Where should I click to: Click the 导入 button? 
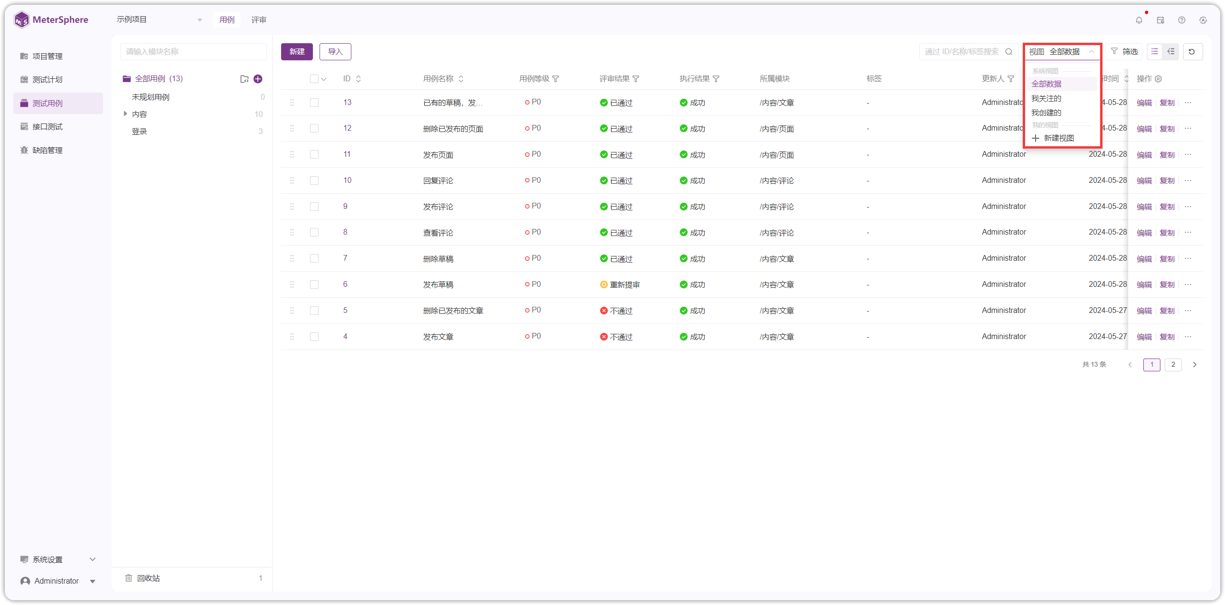pos(335,51)
